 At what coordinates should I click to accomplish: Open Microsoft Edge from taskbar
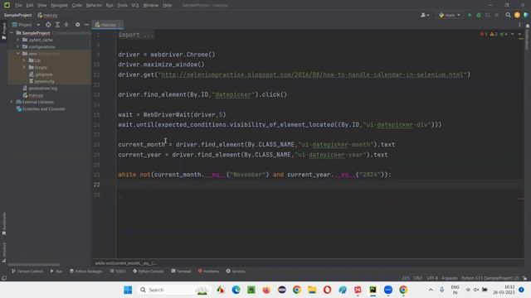pyautogui.click(x=236, y=290)
